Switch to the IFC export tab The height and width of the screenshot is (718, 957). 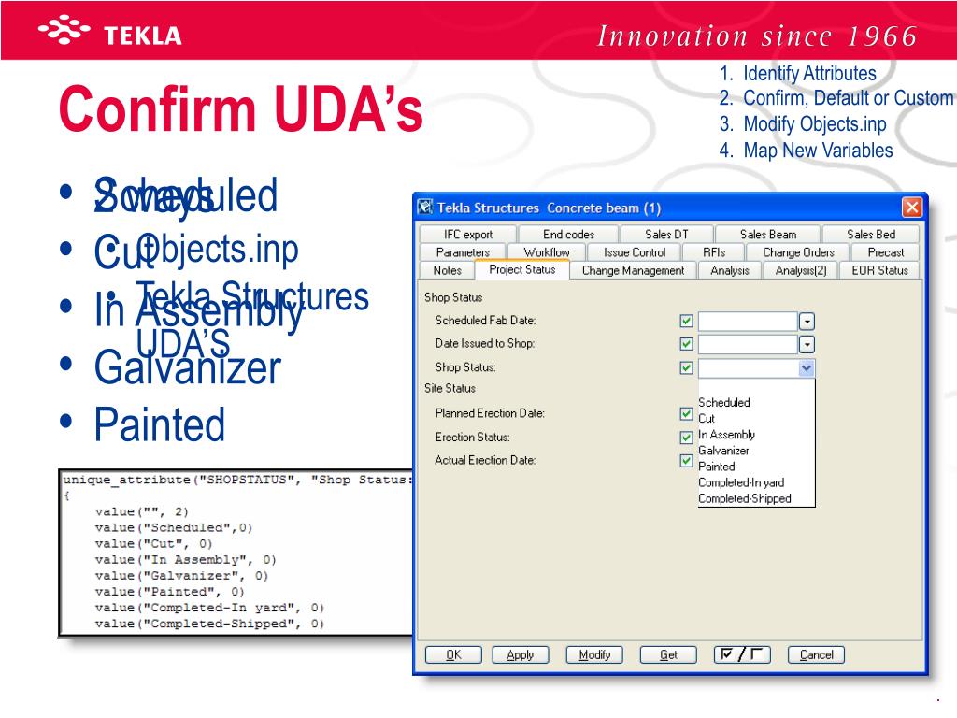(x=468, y=235)
